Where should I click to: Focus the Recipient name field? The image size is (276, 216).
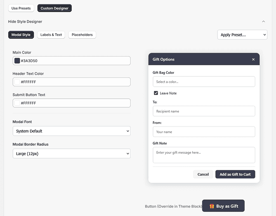(x=204, y=111)
